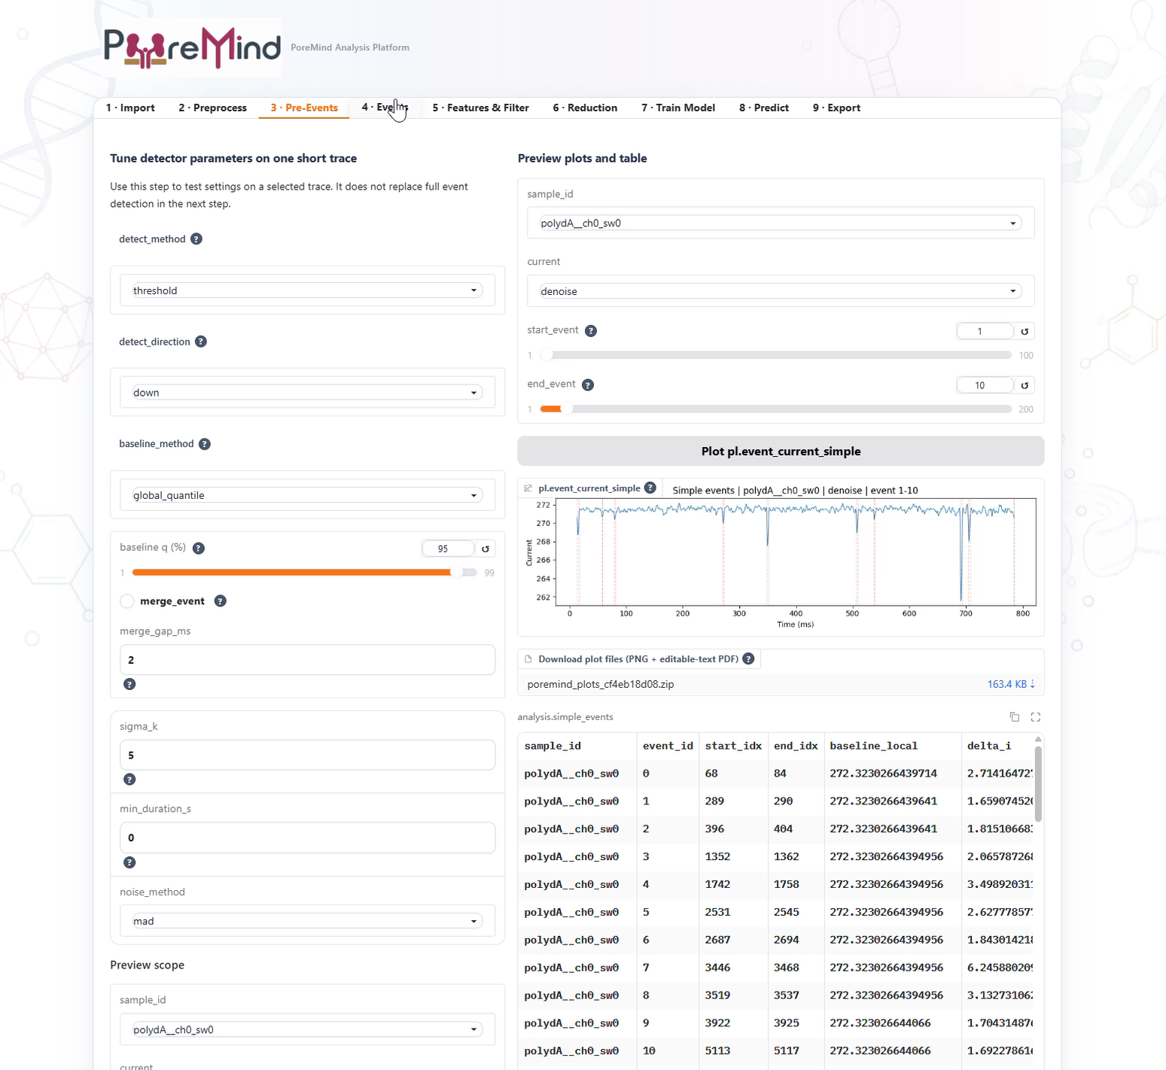Show help for end_event
The height and width of the screenshot is (1070, 1166).
coord(588,385)
